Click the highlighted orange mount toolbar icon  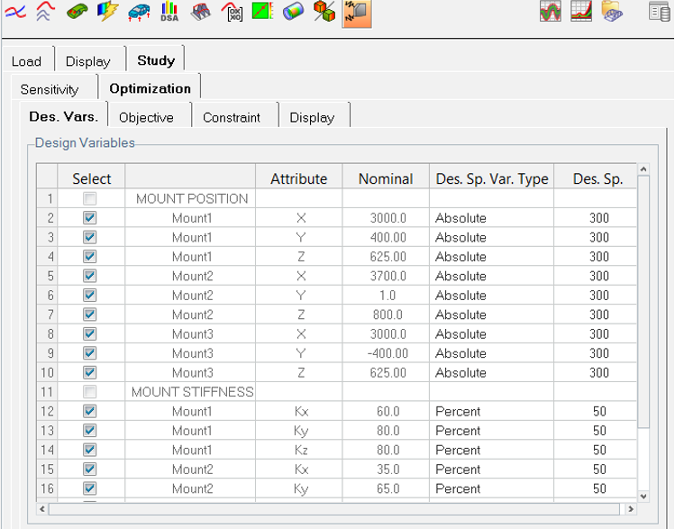click(357, 12)
